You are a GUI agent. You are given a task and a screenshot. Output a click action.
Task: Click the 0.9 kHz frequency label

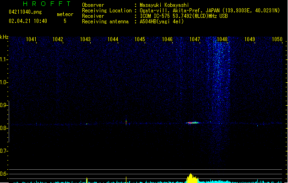pos(4,105)
